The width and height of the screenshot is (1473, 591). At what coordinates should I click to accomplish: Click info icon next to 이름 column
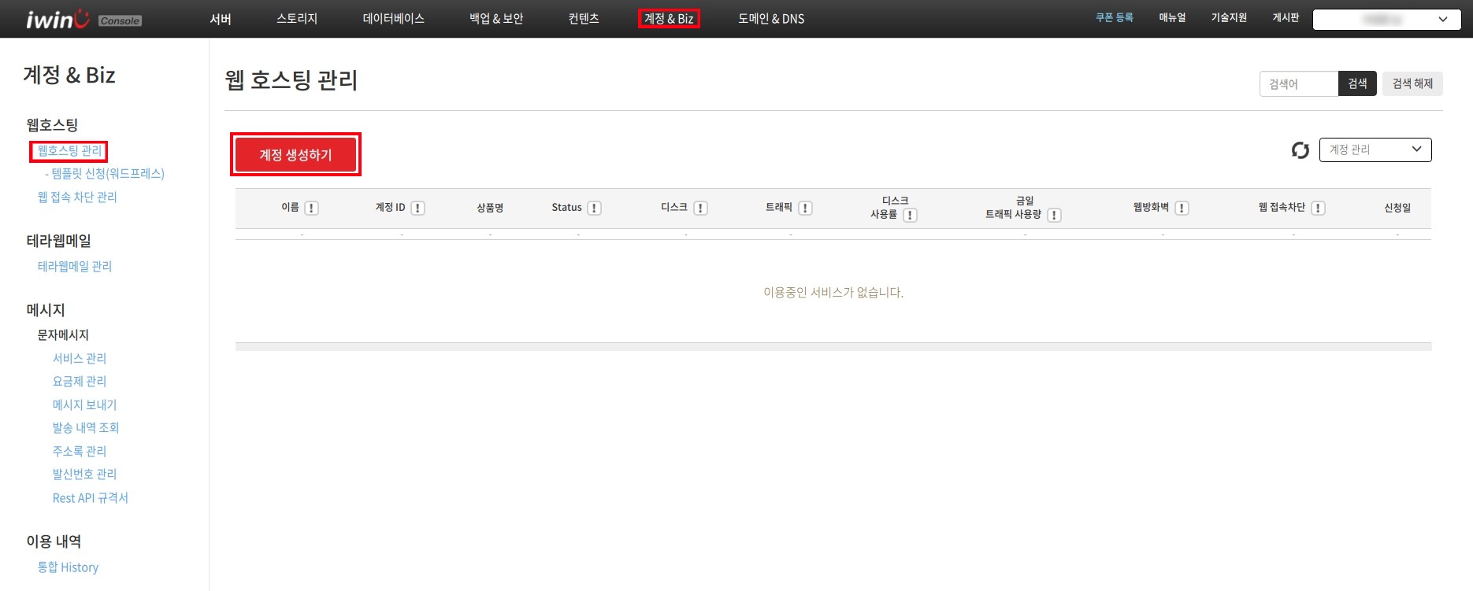coord(312,208)
